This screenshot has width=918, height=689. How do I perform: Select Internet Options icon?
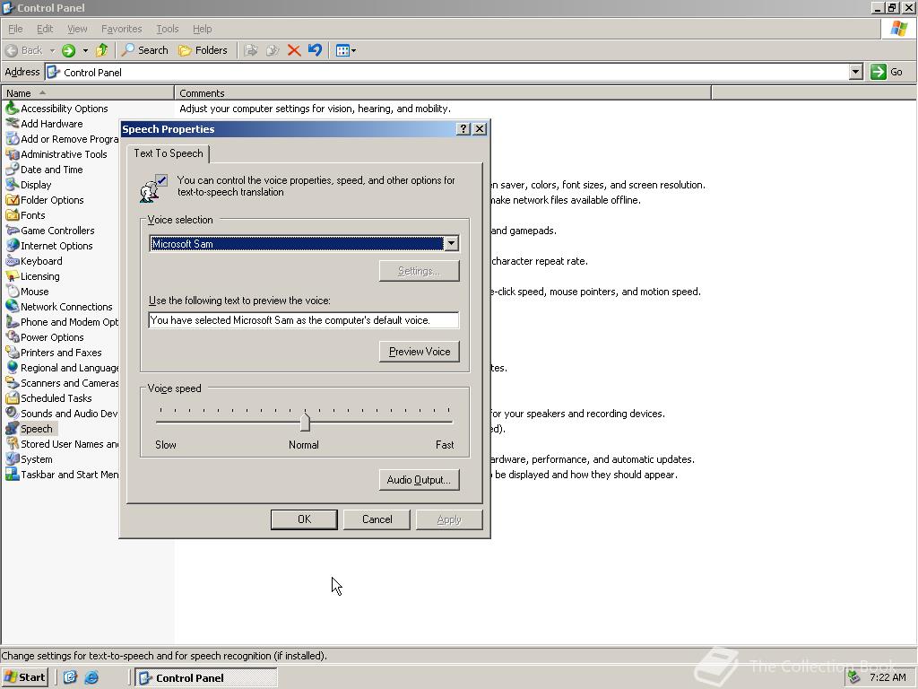coord(12,246)
